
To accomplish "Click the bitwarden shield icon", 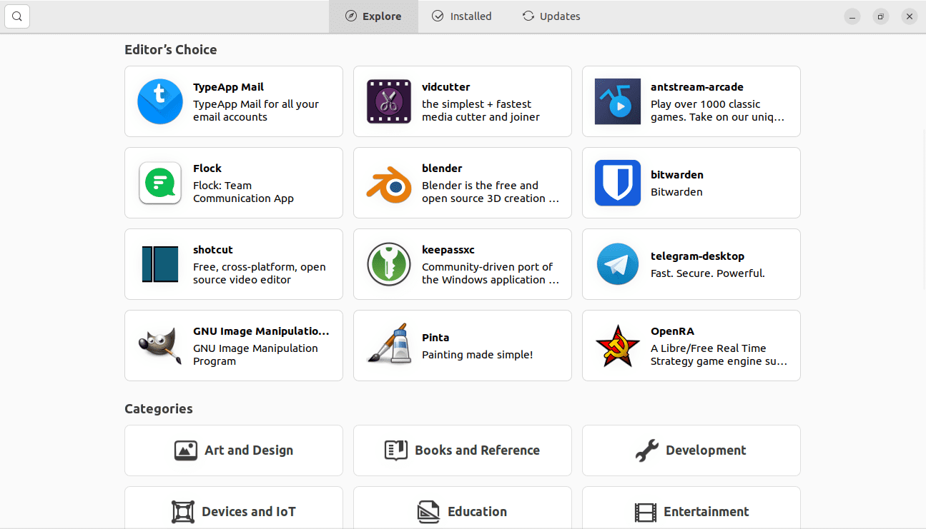I will tap(618, 183).
